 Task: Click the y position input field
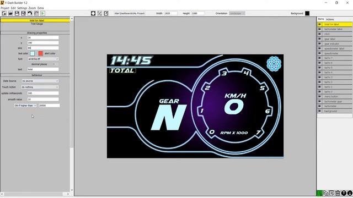click(43, 43)
